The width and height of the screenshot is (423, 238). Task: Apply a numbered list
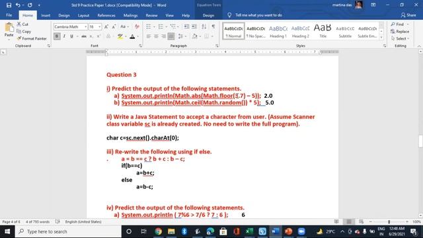(161, 26)
